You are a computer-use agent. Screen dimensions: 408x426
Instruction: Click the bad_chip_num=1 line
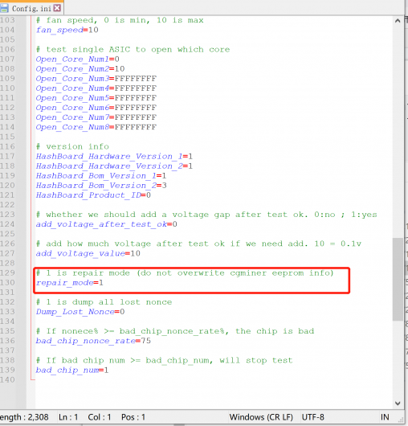pos(72,371)
